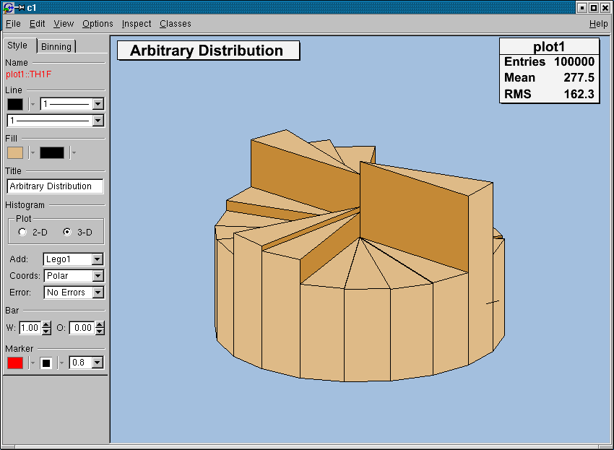Pick the tan fill color swatch
This screenshot has height=450, width=614.
(x=15, y=152)
